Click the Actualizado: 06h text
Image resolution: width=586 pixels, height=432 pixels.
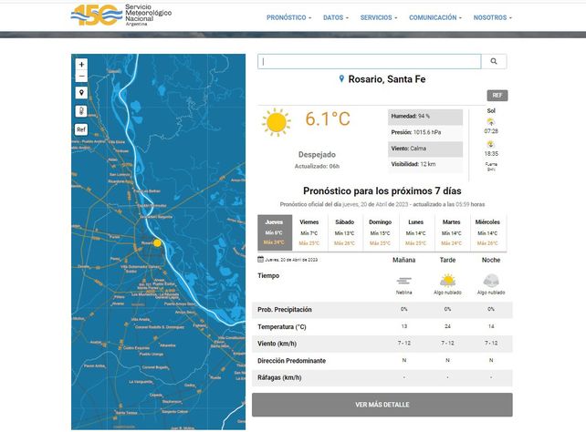tap(317, 167)
